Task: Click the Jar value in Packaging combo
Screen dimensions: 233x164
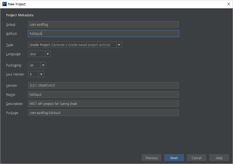Action: 32,65
